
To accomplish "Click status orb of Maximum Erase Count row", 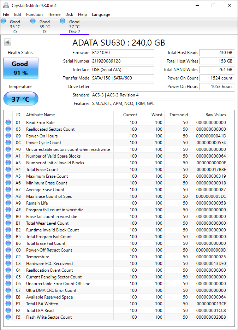I will click(8, 176).
